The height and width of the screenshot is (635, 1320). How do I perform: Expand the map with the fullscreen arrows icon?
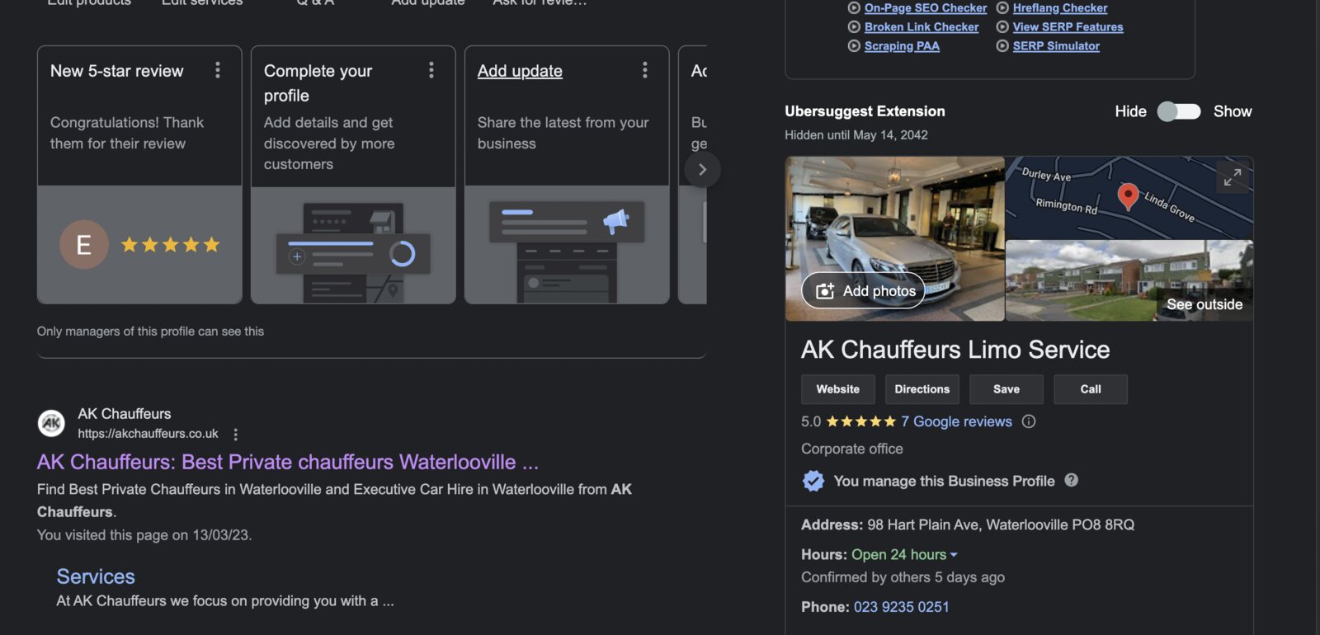1233,177
